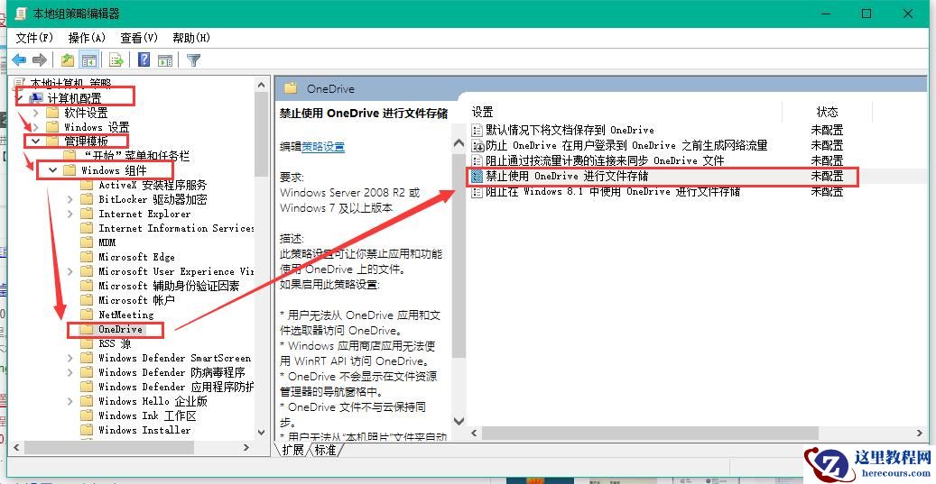Screen dimensions: 936x484
Task: Click the Filter funnel toolbar icon
Action: tap(193, 59)
